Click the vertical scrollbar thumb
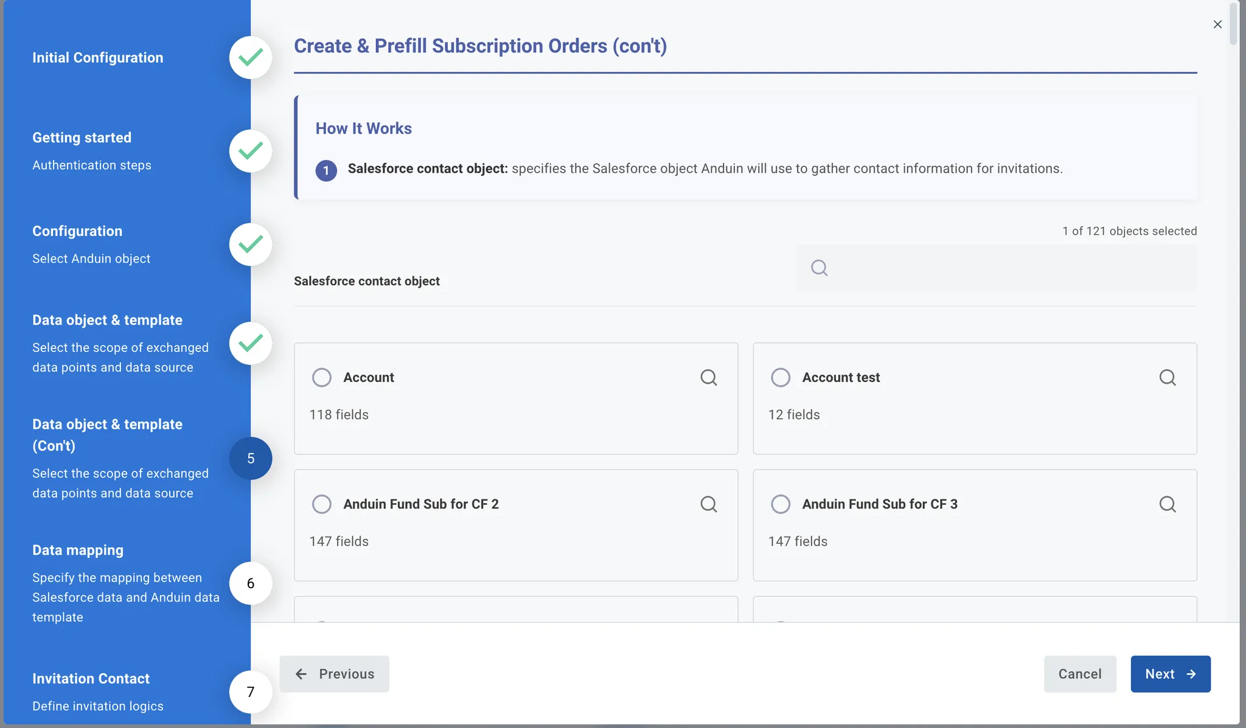This screenshot has width=1246, height=728. [x=1234, y=23]
